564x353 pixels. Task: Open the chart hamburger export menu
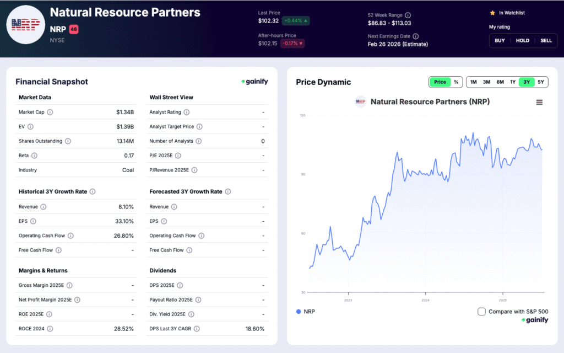coord(539,102)
